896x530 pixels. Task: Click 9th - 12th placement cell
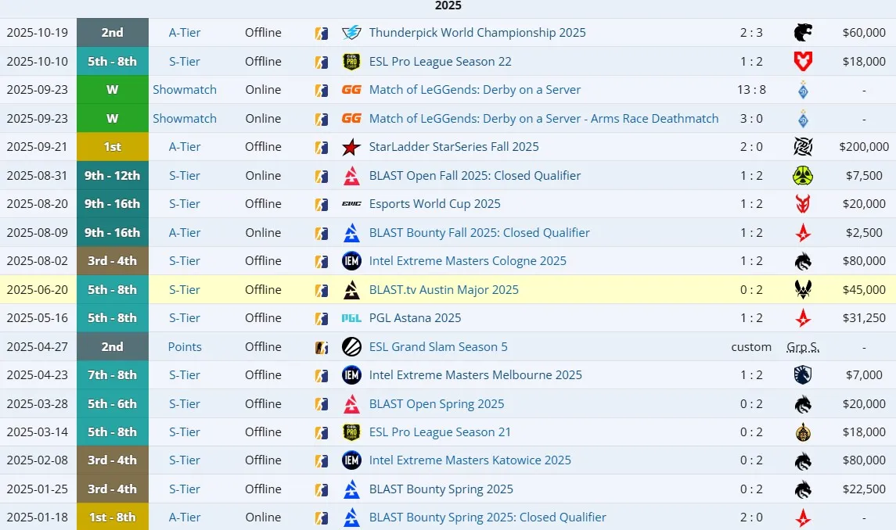pyautogui.click(x=113, y=175)
